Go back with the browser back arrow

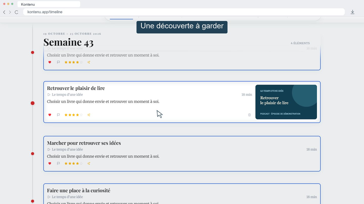click(4, 12)
